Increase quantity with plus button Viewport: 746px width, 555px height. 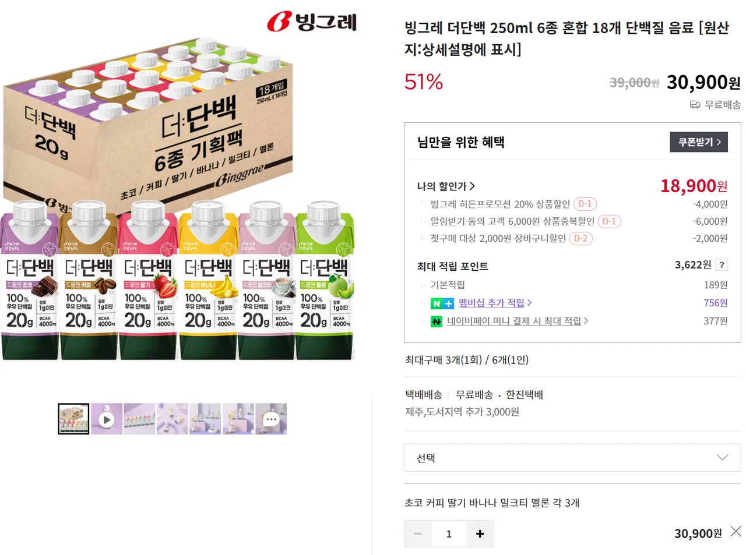click(480, 534)
